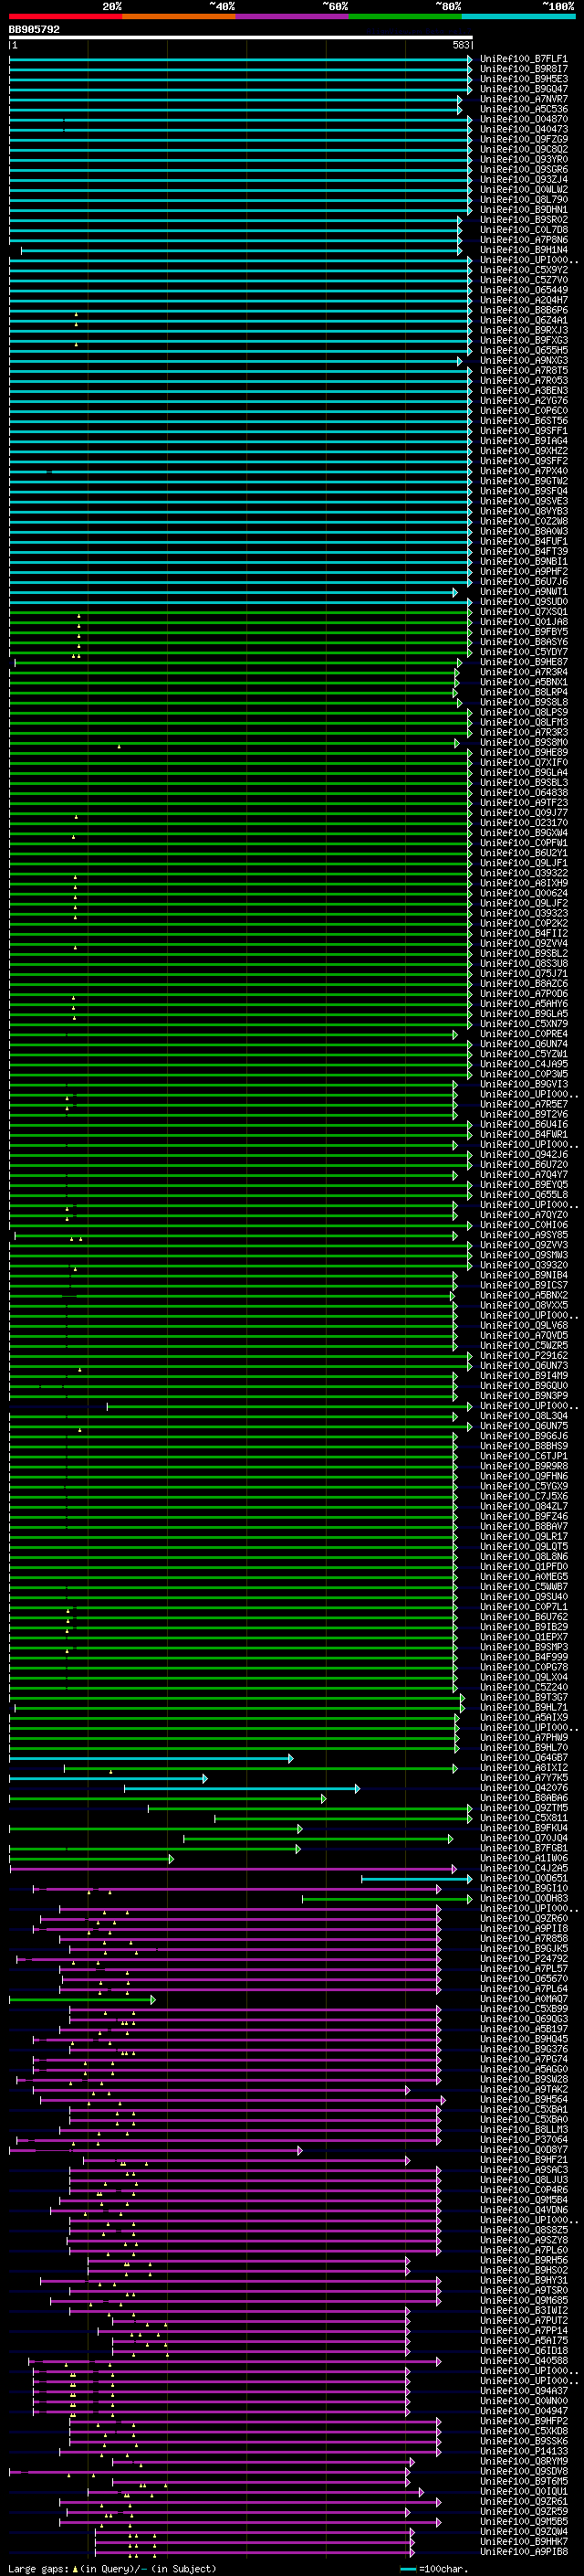Image resolution: width=584 pixels, height=2576 pixels.
Task: Click the UniRef100_B8B6P6 label
Action: click(x=523, y=310)
